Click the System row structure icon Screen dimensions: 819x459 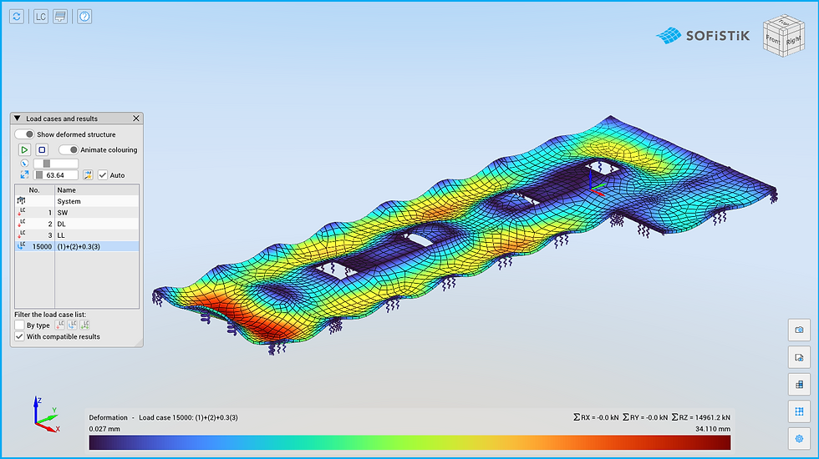click(21, 201)
